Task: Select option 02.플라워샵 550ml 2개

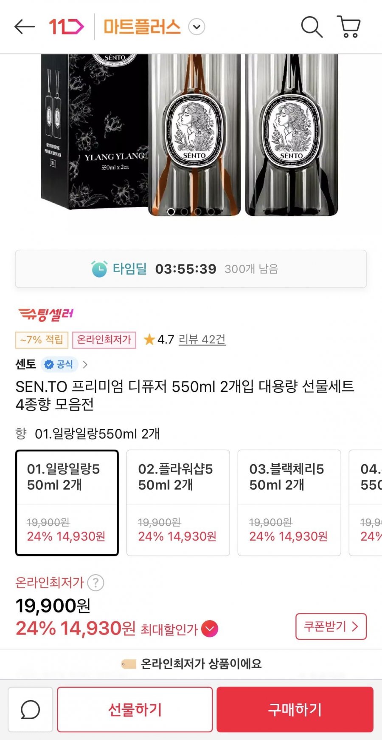Action: [x=178, y=502]
